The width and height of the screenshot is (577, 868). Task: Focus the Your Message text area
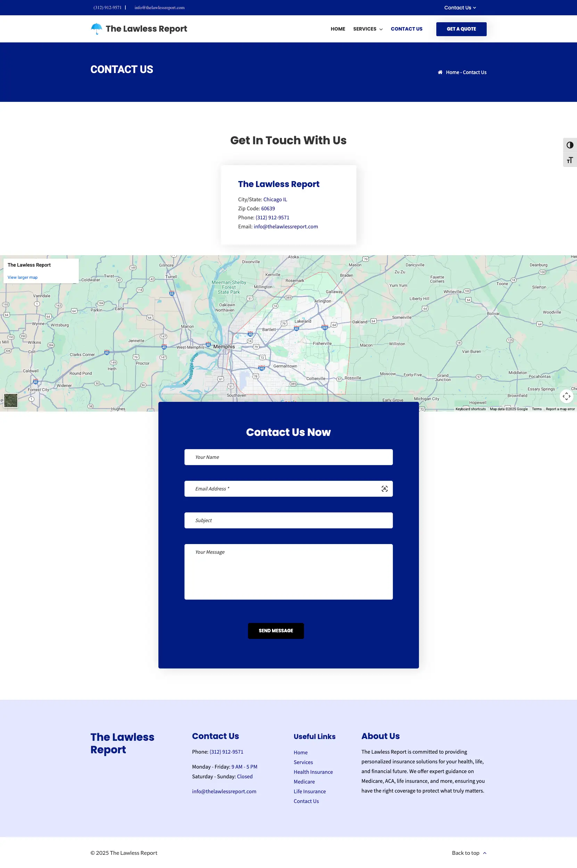pos(288,571)
